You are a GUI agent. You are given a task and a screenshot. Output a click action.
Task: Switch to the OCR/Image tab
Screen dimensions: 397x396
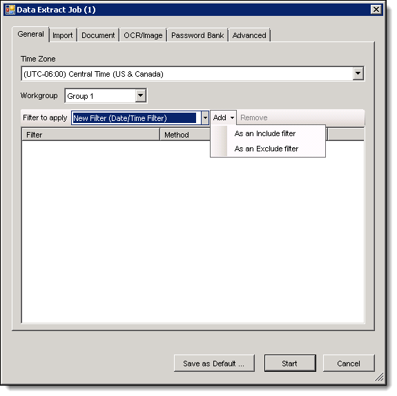click(143, 35)
